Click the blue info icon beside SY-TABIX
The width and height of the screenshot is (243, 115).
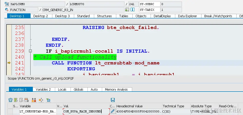click(x=132, y=9)
